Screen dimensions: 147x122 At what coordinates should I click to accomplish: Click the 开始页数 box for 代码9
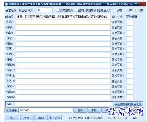point(130,60)
